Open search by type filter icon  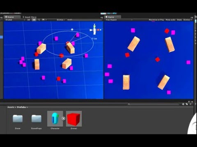[x=183, y=104]
